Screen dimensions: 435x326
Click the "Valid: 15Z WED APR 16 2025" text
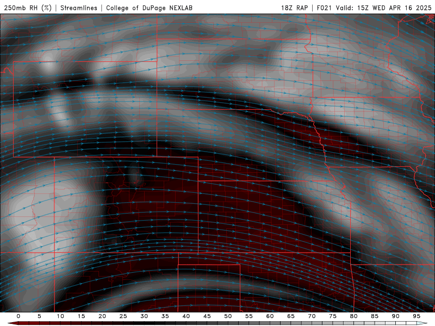pos(384,8)
